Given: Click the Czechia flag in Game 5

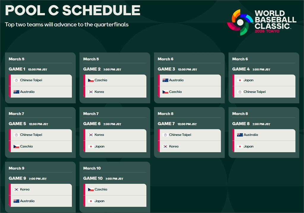Looking at the screenshot, I should click(16, 146).
